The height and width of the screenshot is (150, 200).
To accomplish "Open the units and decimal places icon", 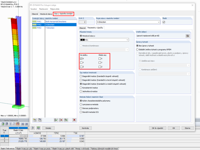I will coord(38,128).
